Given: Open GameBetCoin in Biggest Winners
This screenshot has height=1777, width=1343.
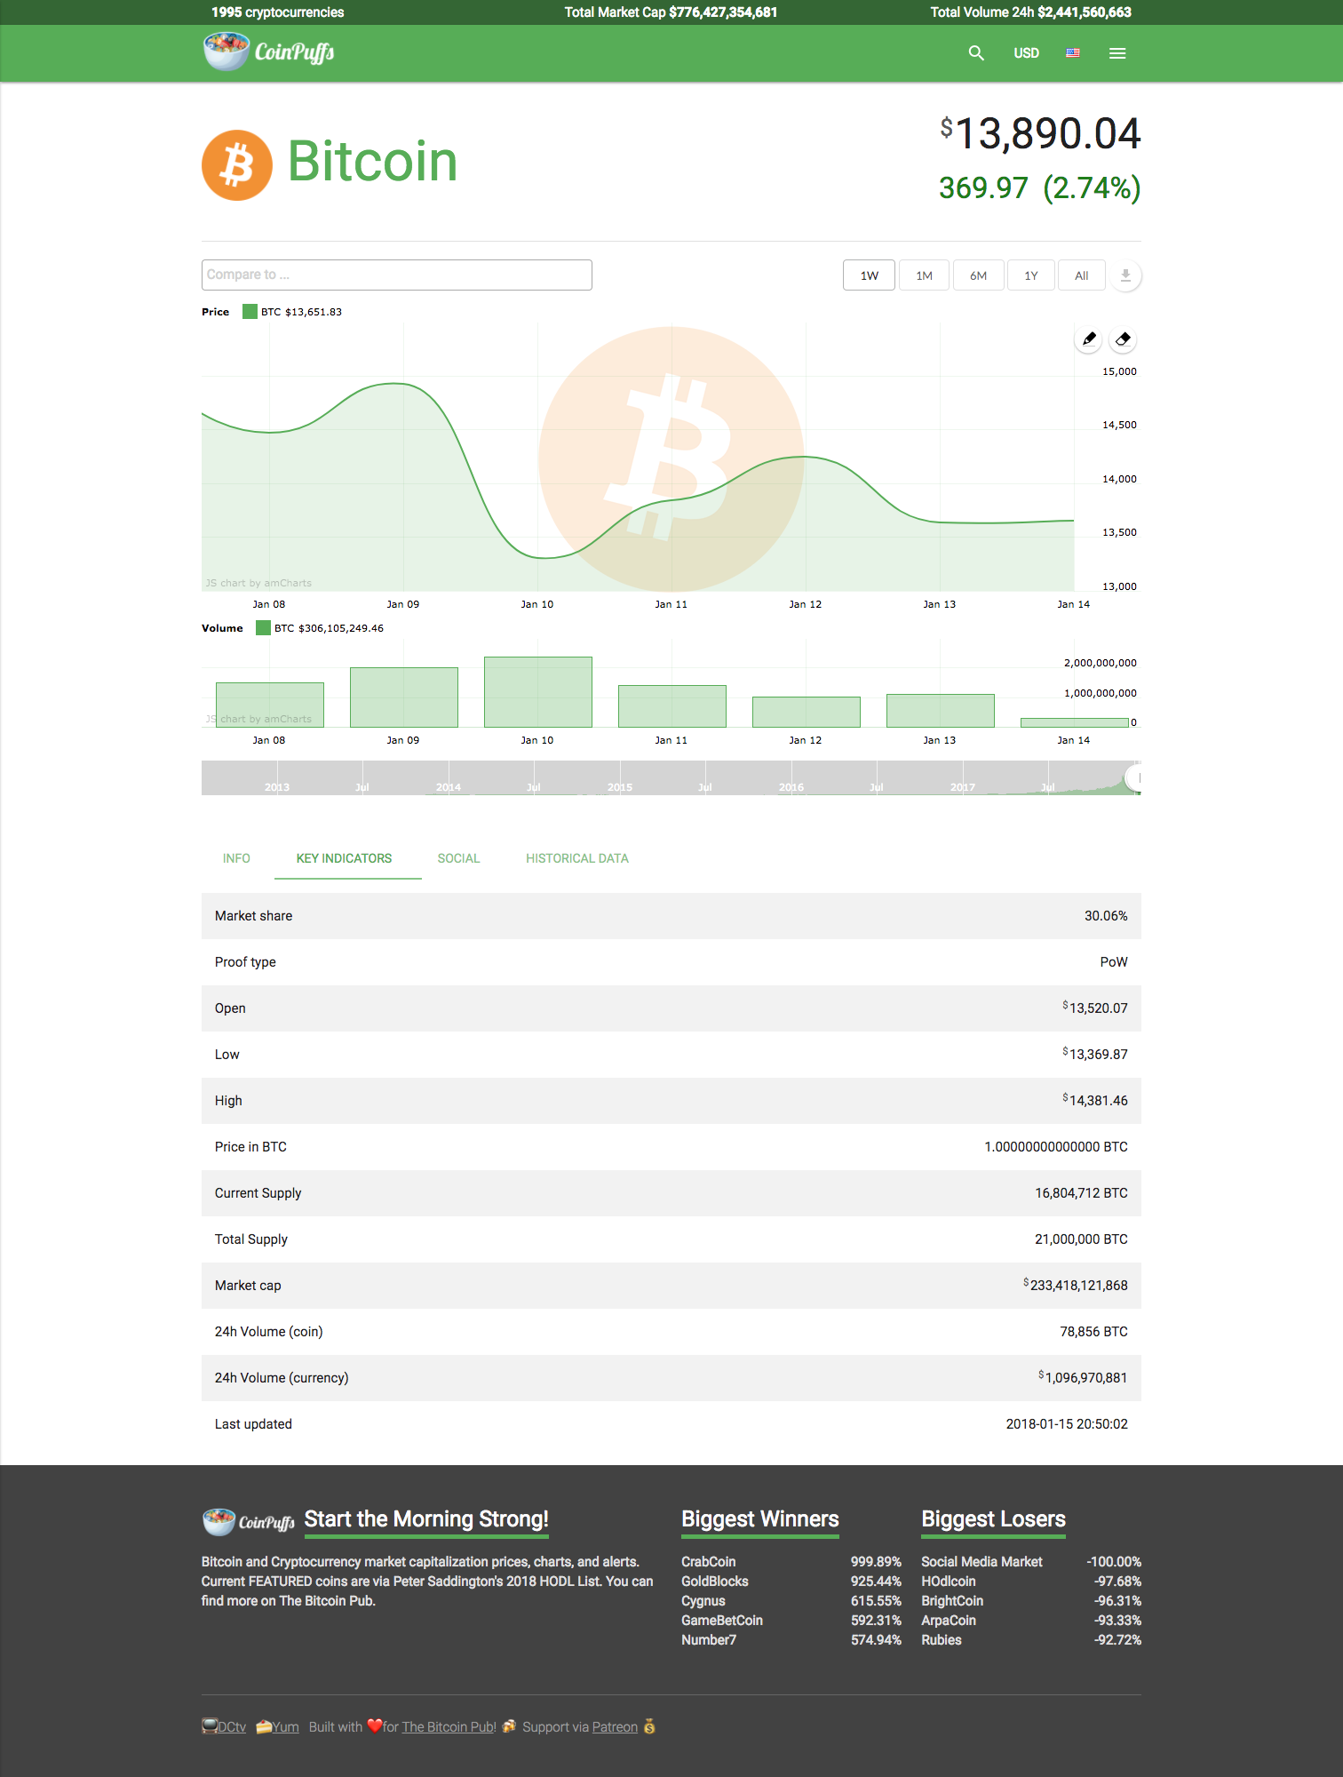Looking at the screenshot, I should 721,1621.
